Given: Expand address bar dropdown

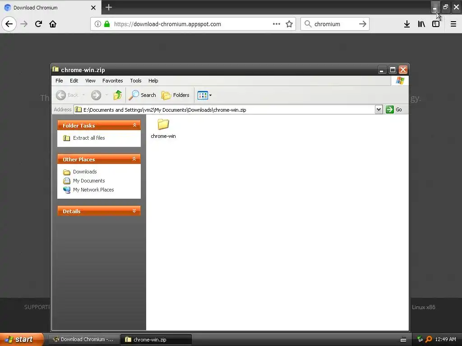Looking at the screenshot, I should coord(379,109).
